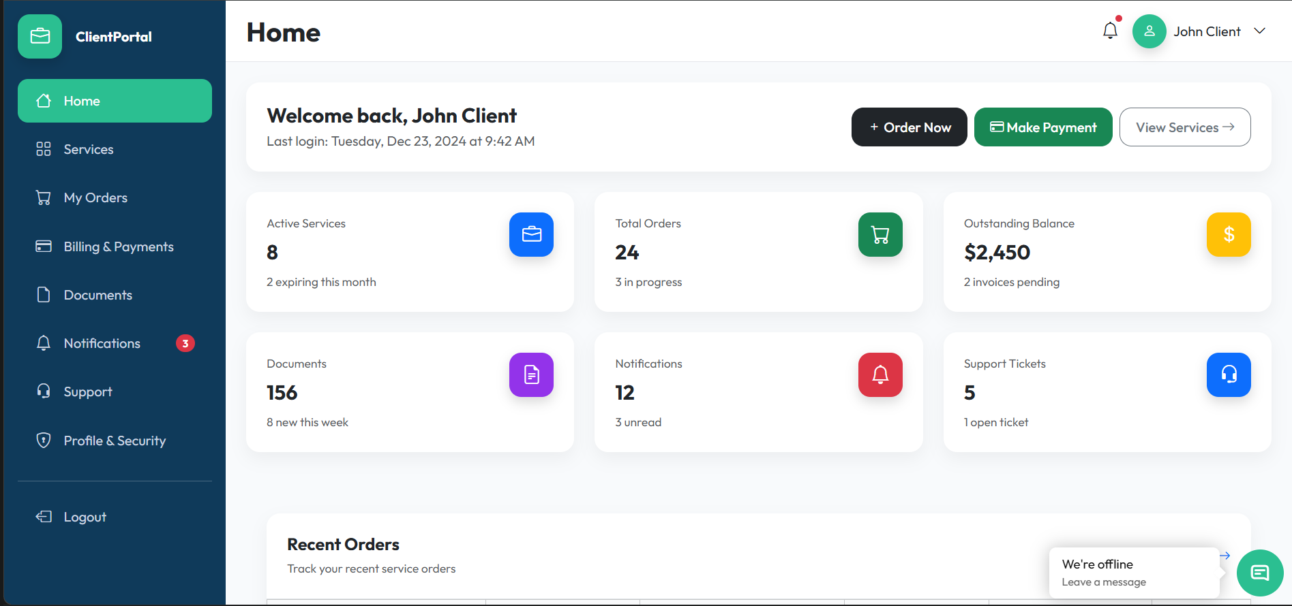Click the Services grid icon in sidebar

(44, 149)
